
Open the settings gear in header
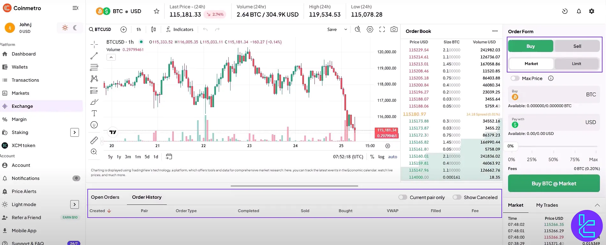click(592, 11)
